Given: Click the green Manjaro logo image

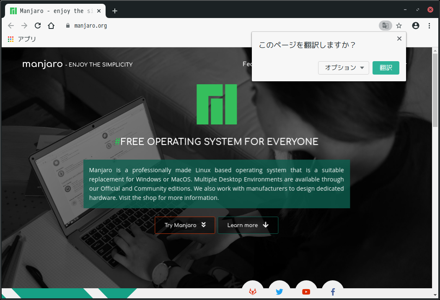Looking at the screenshot, I should pyautogui.click(x=217, y=104).
